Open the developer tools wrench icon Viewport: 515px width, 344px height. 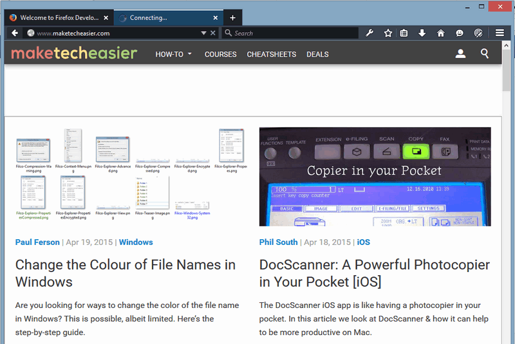370,33
